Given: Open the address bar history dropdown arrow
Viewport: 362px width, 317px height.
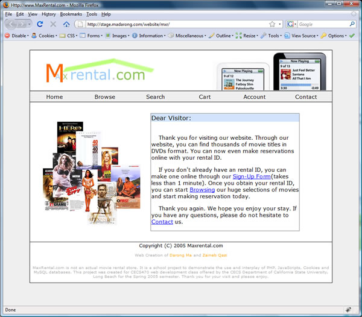Looking at the screenshot, I should tap(279, 24).
